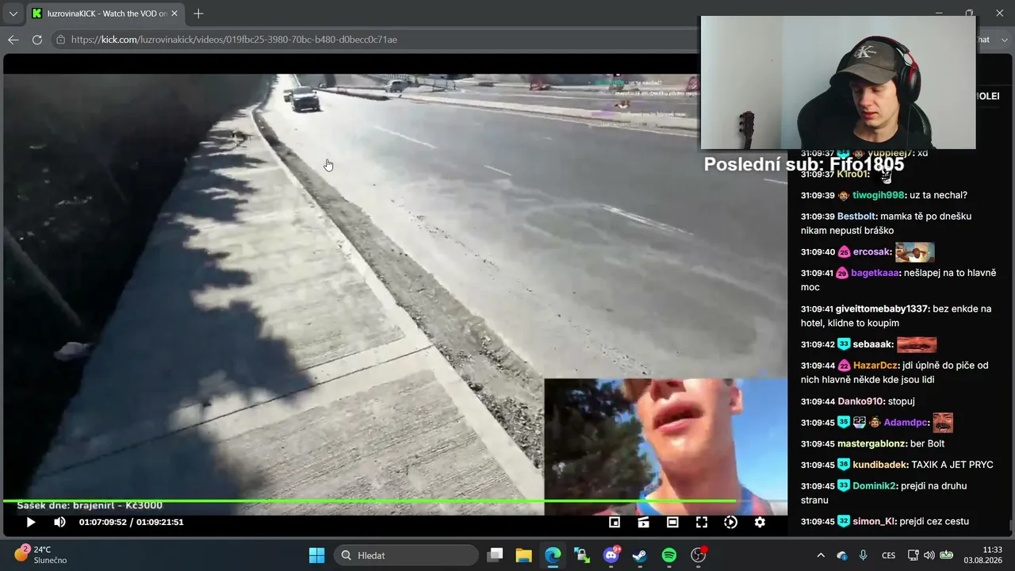This screenshot has width=1015, height=571.
Task: Open Spotify from the taskbar
Action: tap(668, 555)
